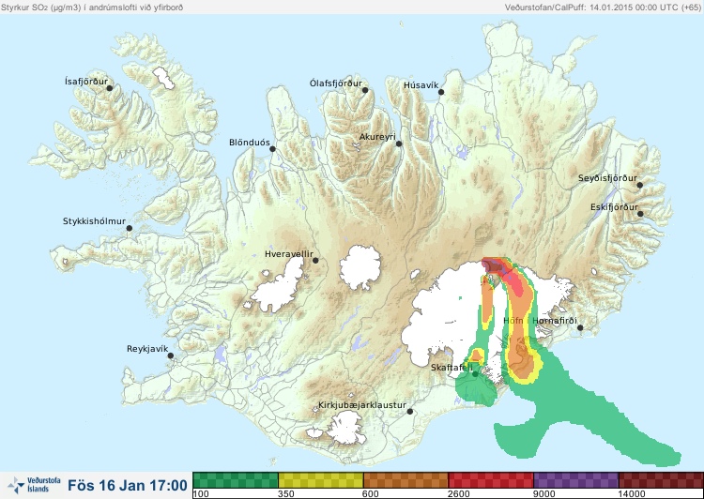
Task: Click the Reykjavík city marker dot
Action: [x=171, y=355]
